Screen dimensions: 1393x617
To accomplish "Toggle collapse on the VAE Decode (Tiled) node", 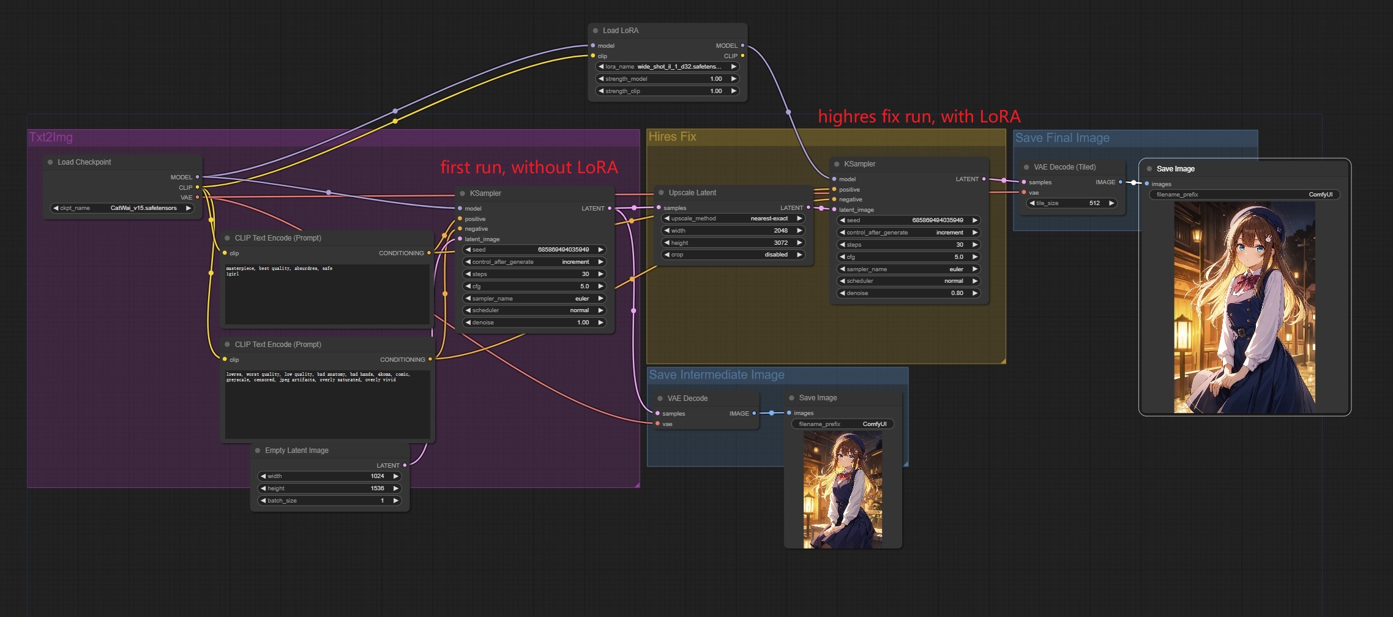I will click(x=1026, y=167).
